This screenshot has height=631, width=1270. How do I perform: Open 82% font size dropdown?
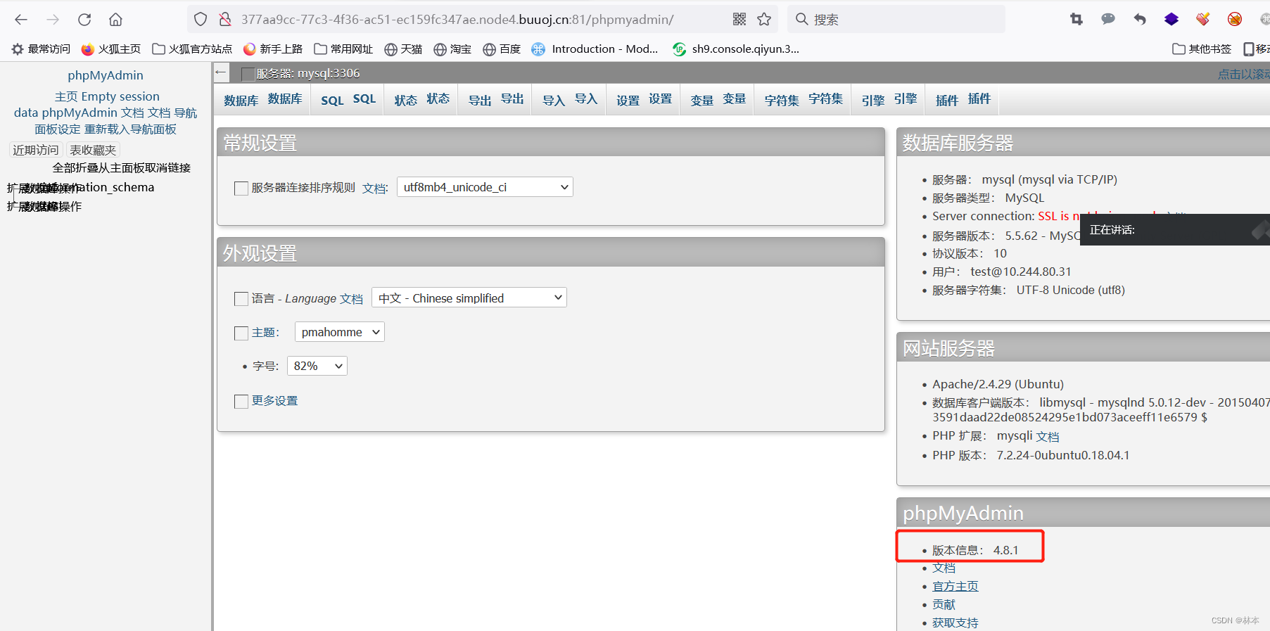[317, 366]
